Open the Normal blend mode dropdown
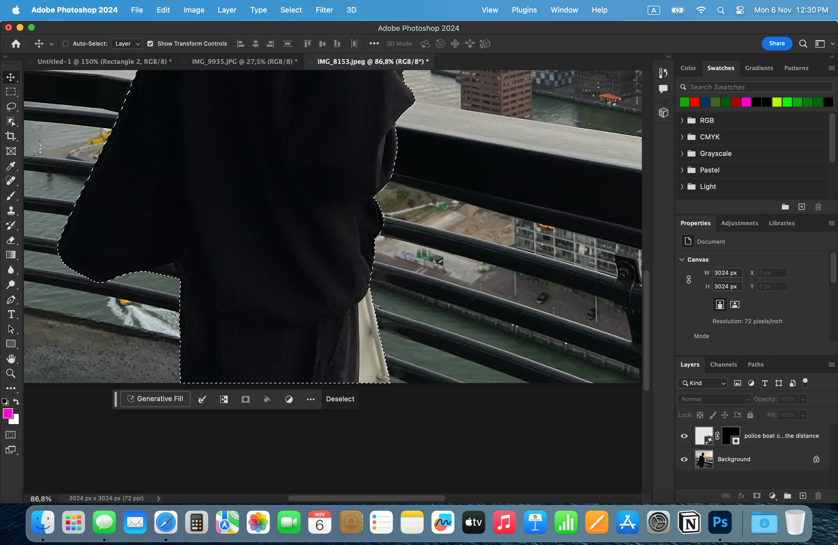This screenshot has width=838, height=545. 714,399
